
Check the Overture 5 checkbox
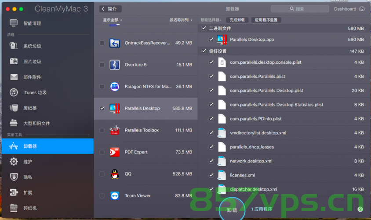(x=102, y=65)
